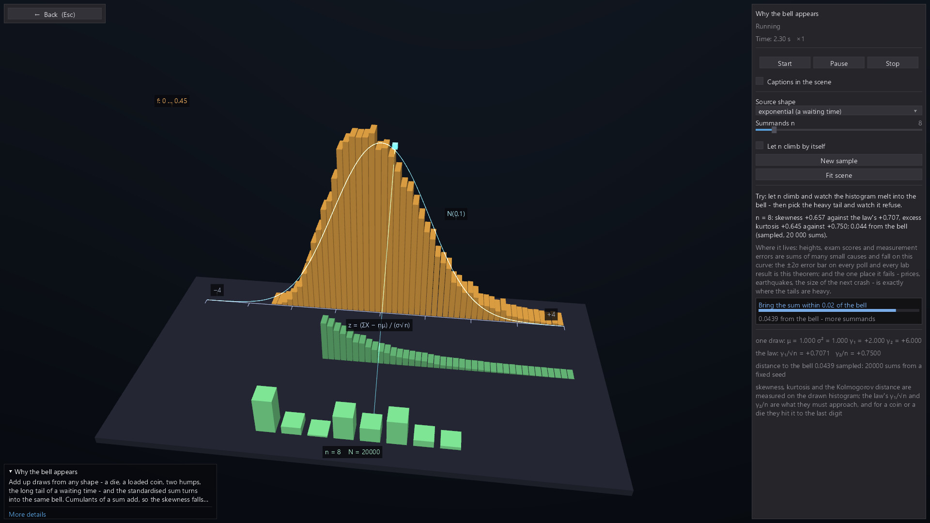Click the n = 8 N = 20000 label
930x523 pixels.
pyautogui.click(x=352, y=452)
